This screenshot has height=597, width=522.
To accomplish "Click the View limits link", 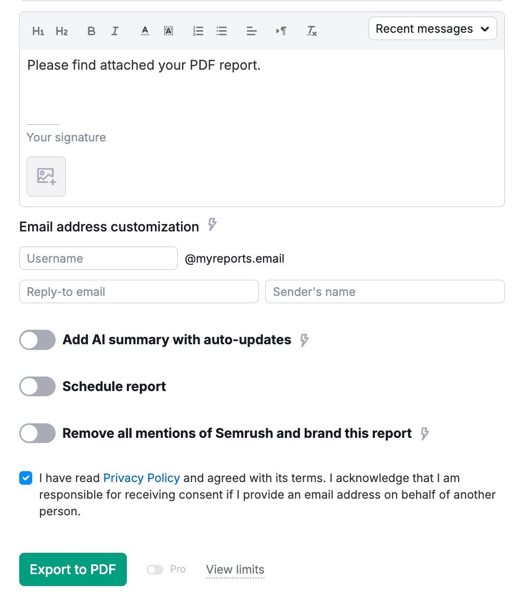I will [x=235, y=569].
